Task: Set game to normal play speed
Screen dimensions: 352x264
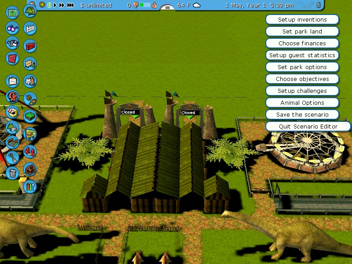Action: (x=55, y=5)
